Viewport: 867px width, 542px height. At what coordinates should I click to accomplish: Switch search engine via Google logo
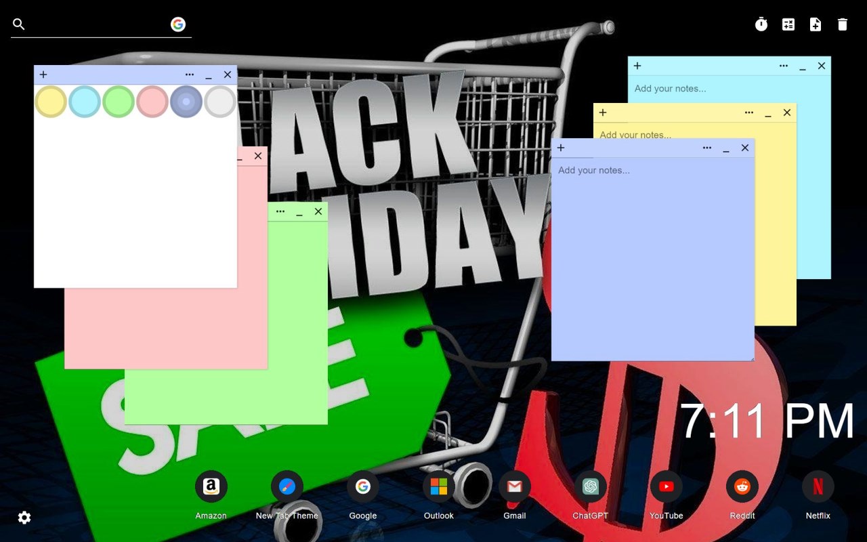[178, 24]
